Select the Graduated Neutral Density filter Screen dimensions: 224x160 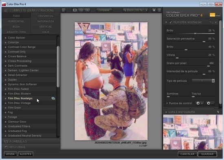point(29,136)
